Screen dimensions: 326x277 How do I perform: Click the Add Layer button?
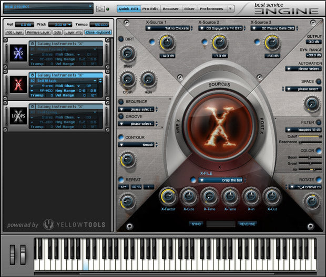(14, 32)
